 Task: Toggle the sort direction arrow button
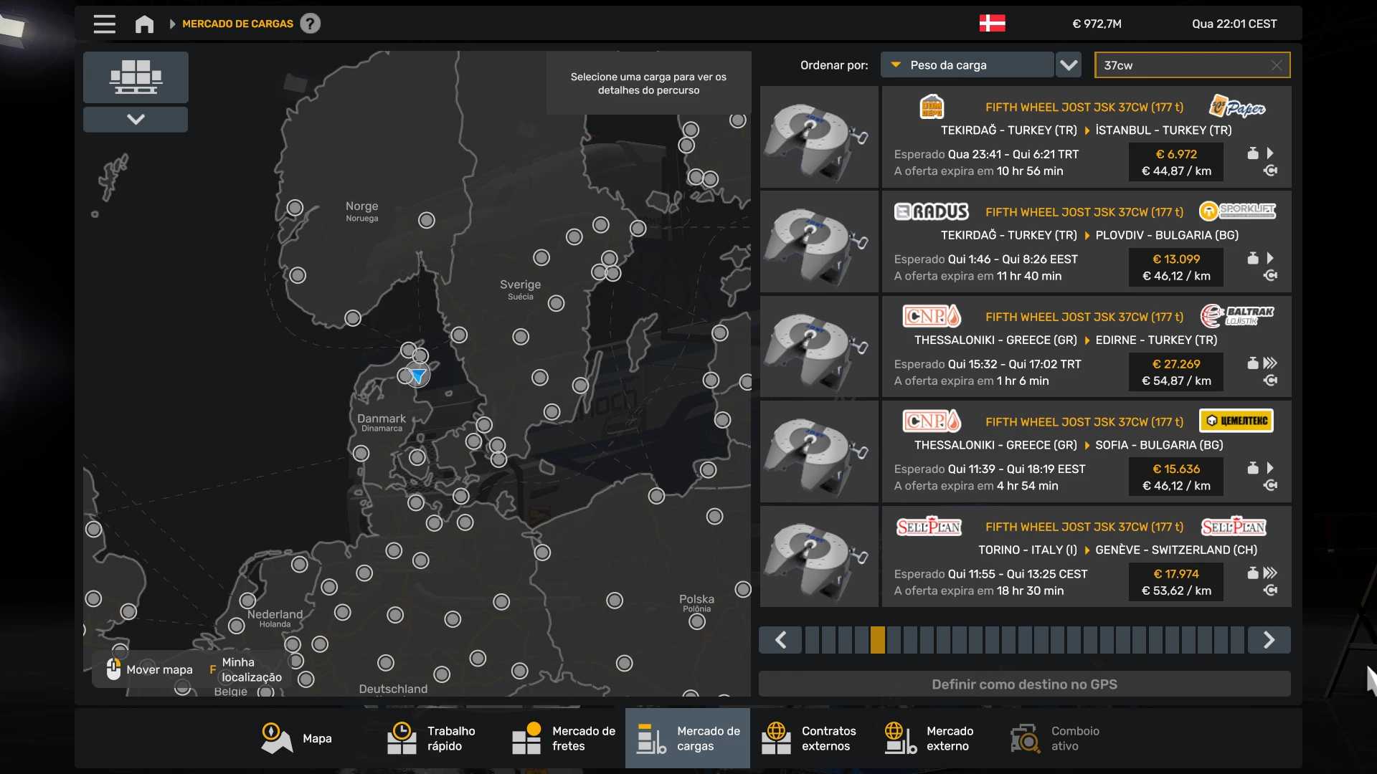1069,65
